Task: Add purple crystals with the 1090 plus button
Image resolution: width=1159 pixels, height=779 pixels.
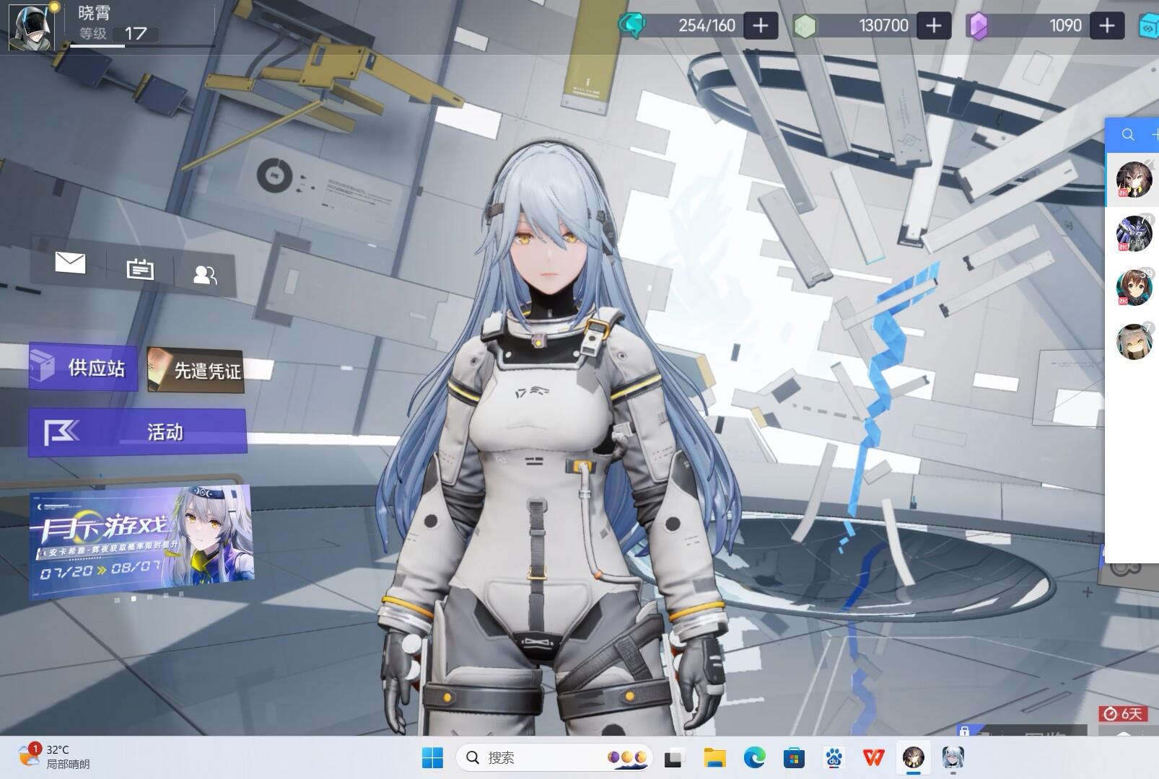Action: pos(1106,26)
